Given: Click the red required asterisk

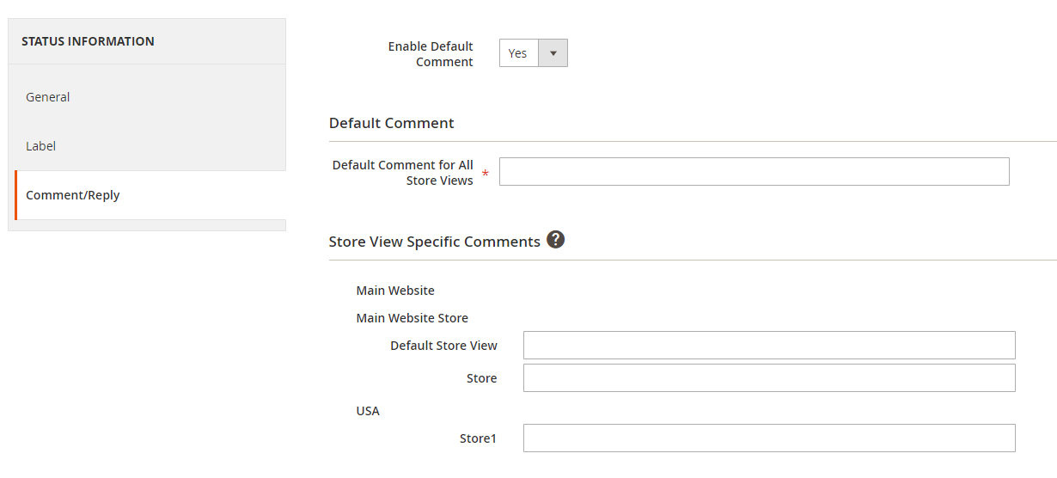Looking at the screenshot, I should click(486, 174).
